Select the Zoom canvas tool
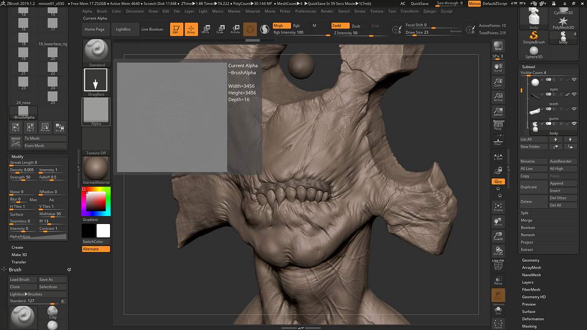Screen dimensions: 587x330 pos(498,82)
